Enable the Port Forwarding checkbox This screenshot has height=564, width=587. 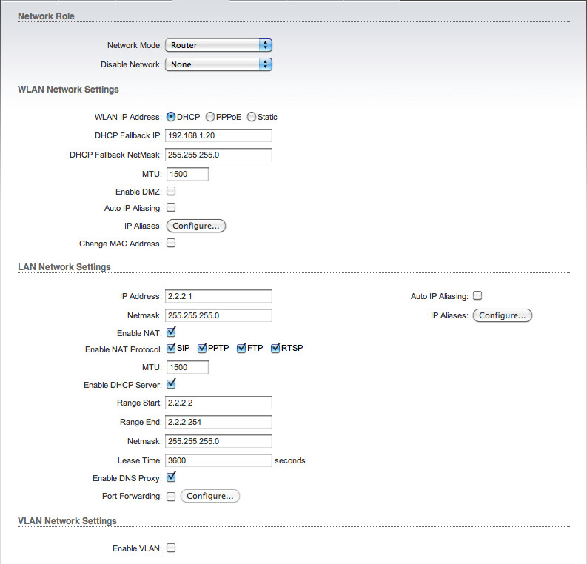(x=171, y=497)
